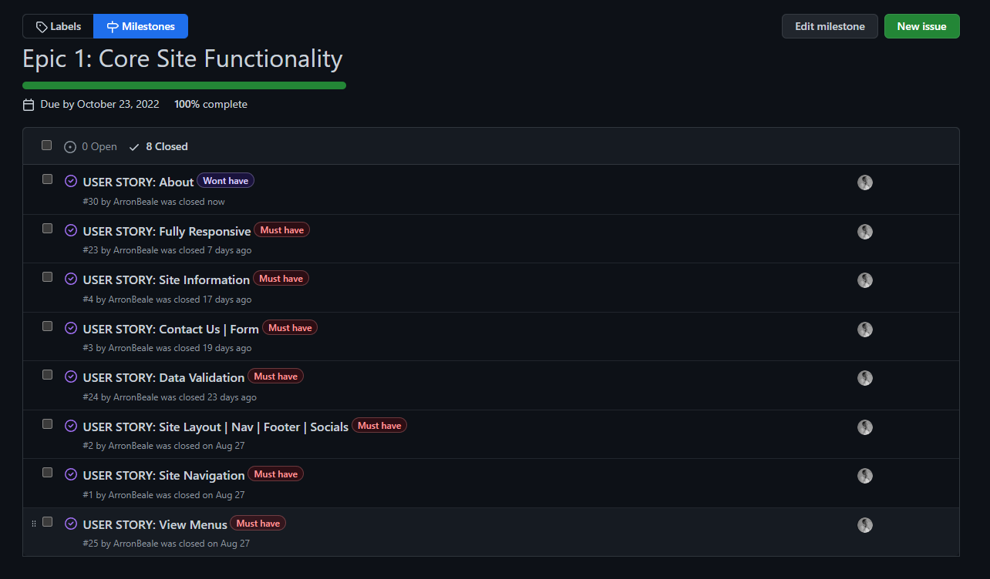Viewport: 990px width, 579px height.
Task: Check the box for USER STORY: About
Action: 47,179
